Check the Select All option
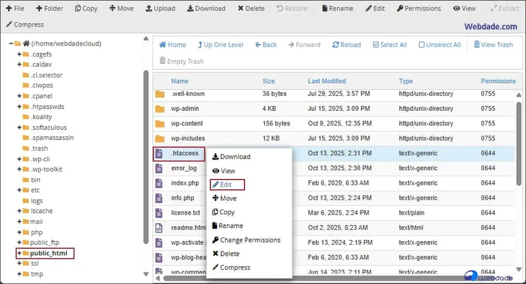The height and width of the screenshot is (284, 526). 390,45
